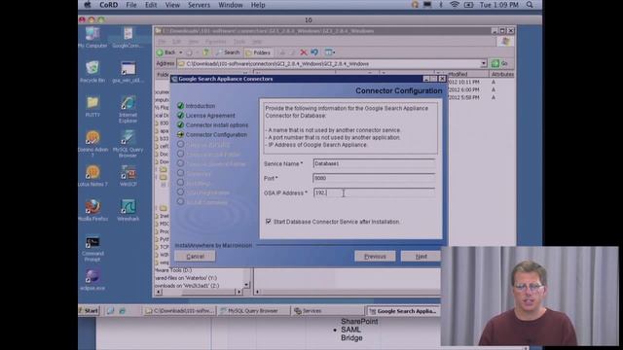
Task: Switch to the C:\Downloads taskbar item
Action: (x=180, y=311)
